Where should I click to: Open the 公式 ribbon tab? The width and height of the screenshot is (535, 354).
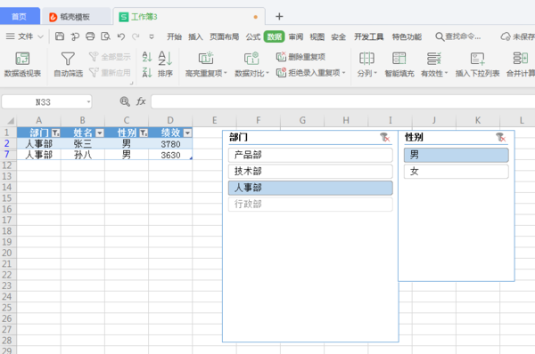coord(253,36)
